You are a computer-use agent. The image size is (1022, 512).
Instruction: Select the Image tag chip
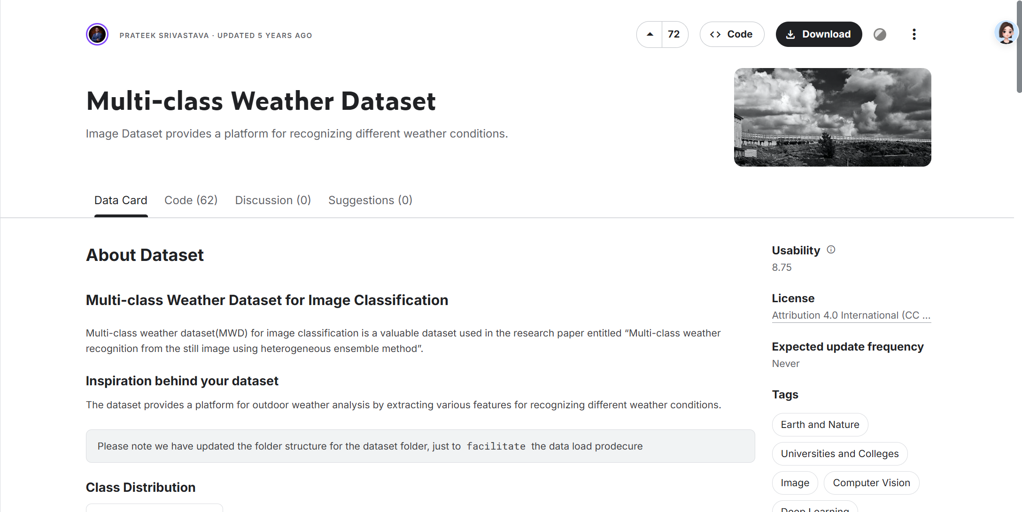pos(795,483)
